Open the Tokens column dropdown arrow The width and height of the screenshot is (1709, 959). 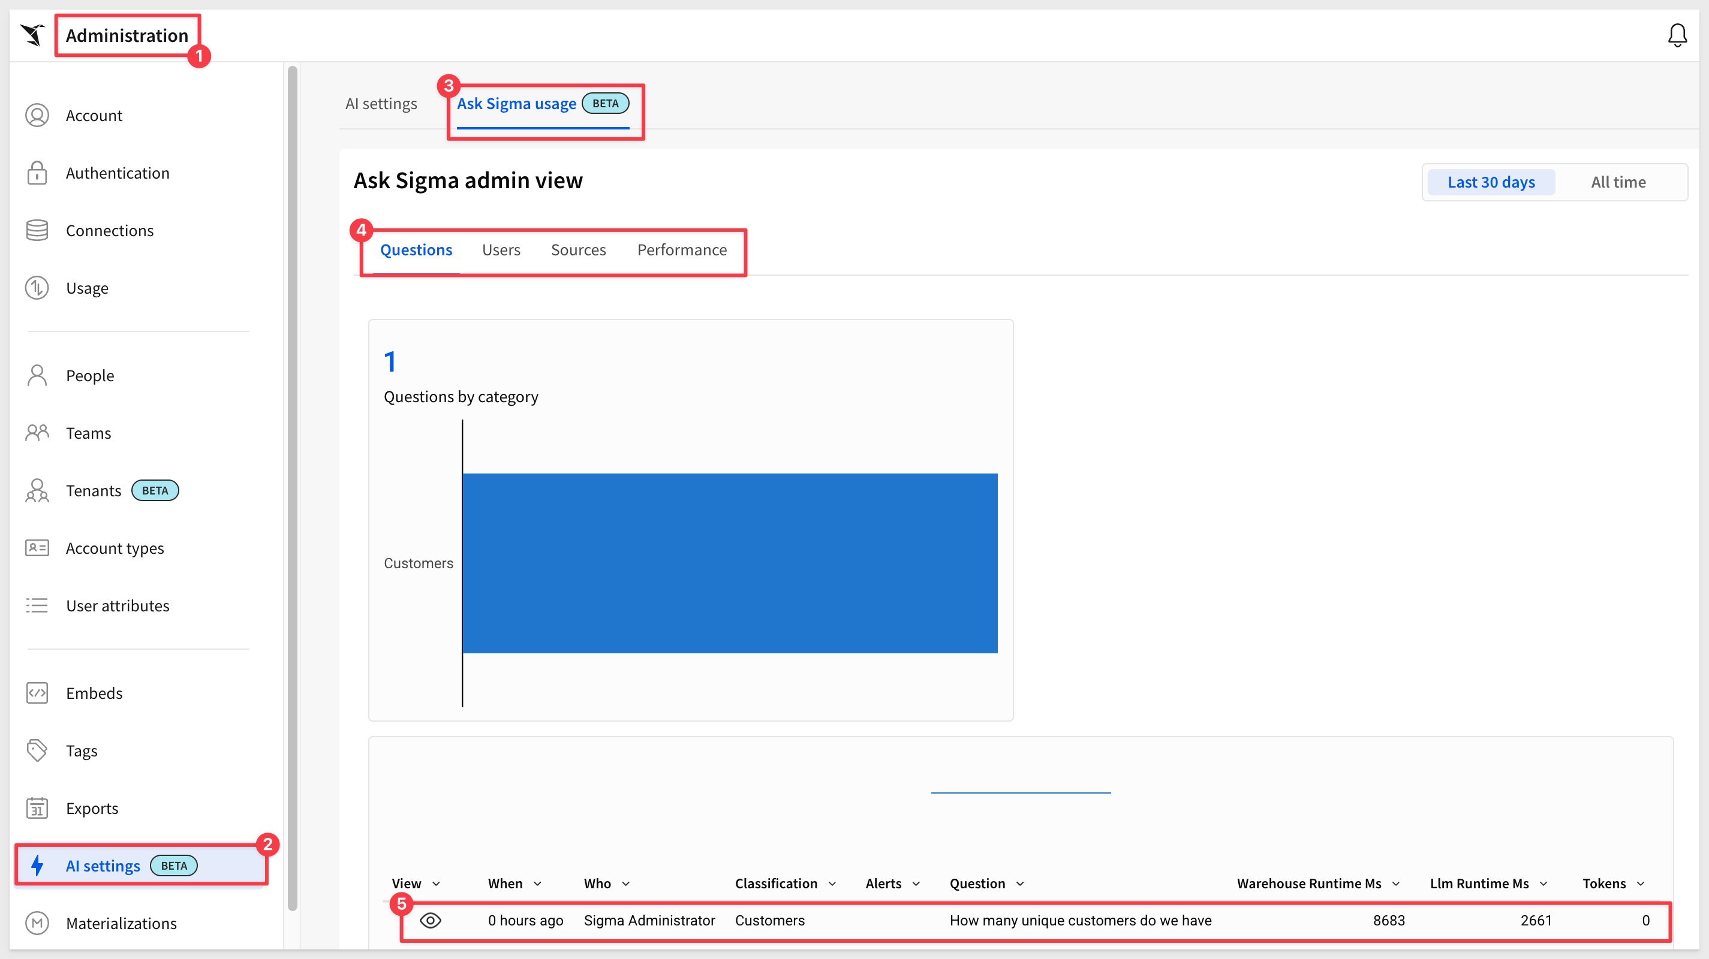pyautogui.click(x=1641, y=884)
